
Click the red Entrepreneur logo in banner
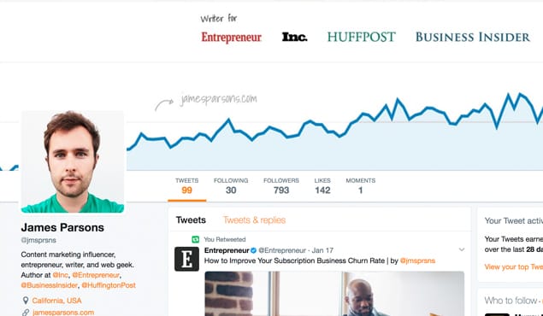(232, 38)
